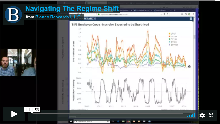This screenshot has height=124, width=220.
Task: Select the 2Y5Y legend entry
Action: (172, 34)
